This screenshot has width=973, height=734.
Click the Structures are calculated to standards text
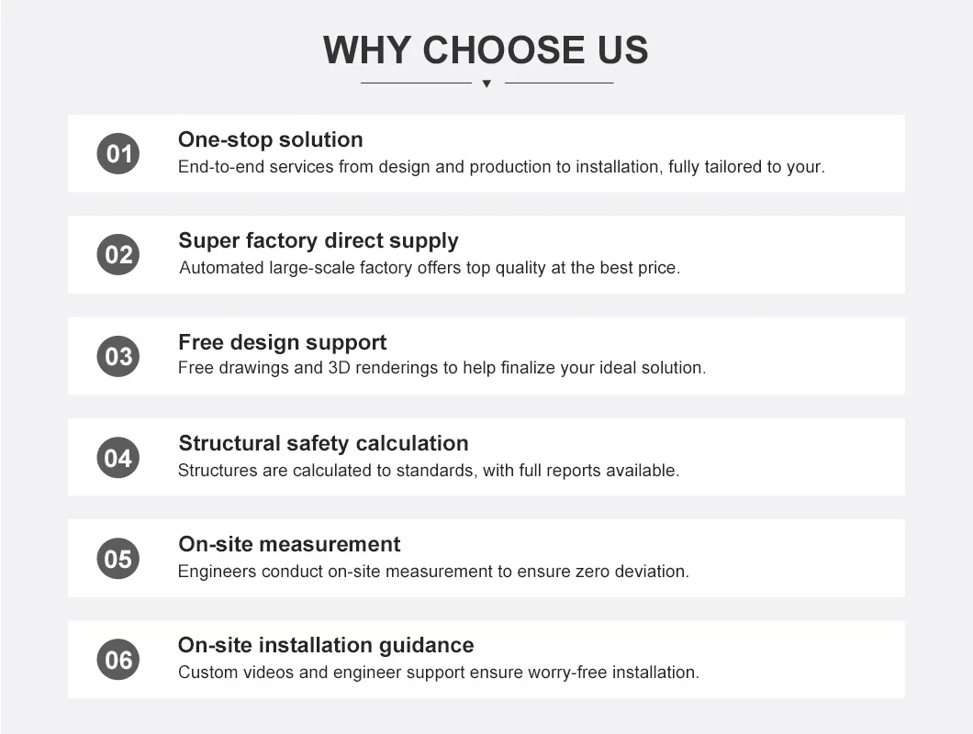[x=428, y=471]
